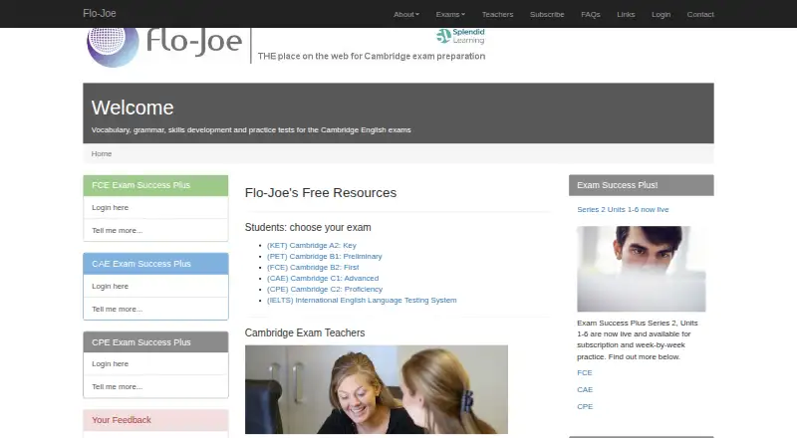Click the Welcome banner heading

pos(133,108)
